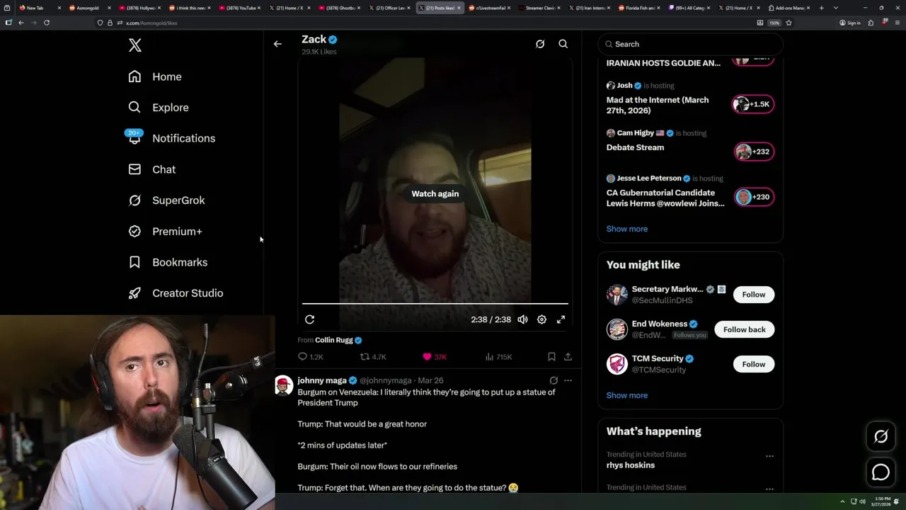Click Watch again on video
Screen dimensions: 906x510
pos(435,193)
